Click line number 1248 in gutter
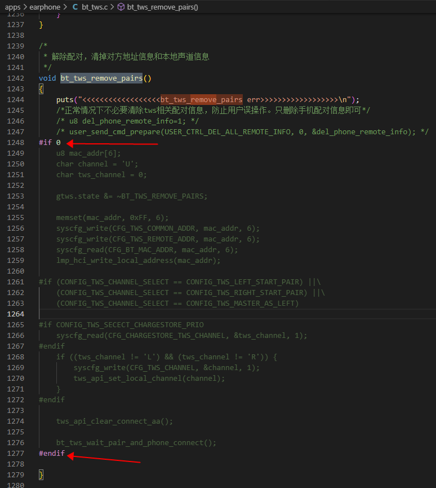 coord(16,143)
